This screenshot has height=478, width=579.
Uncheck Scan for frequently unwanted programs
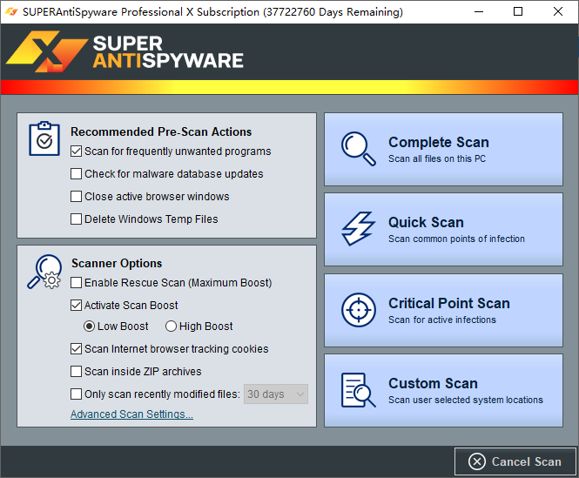[x=76, y=151]
